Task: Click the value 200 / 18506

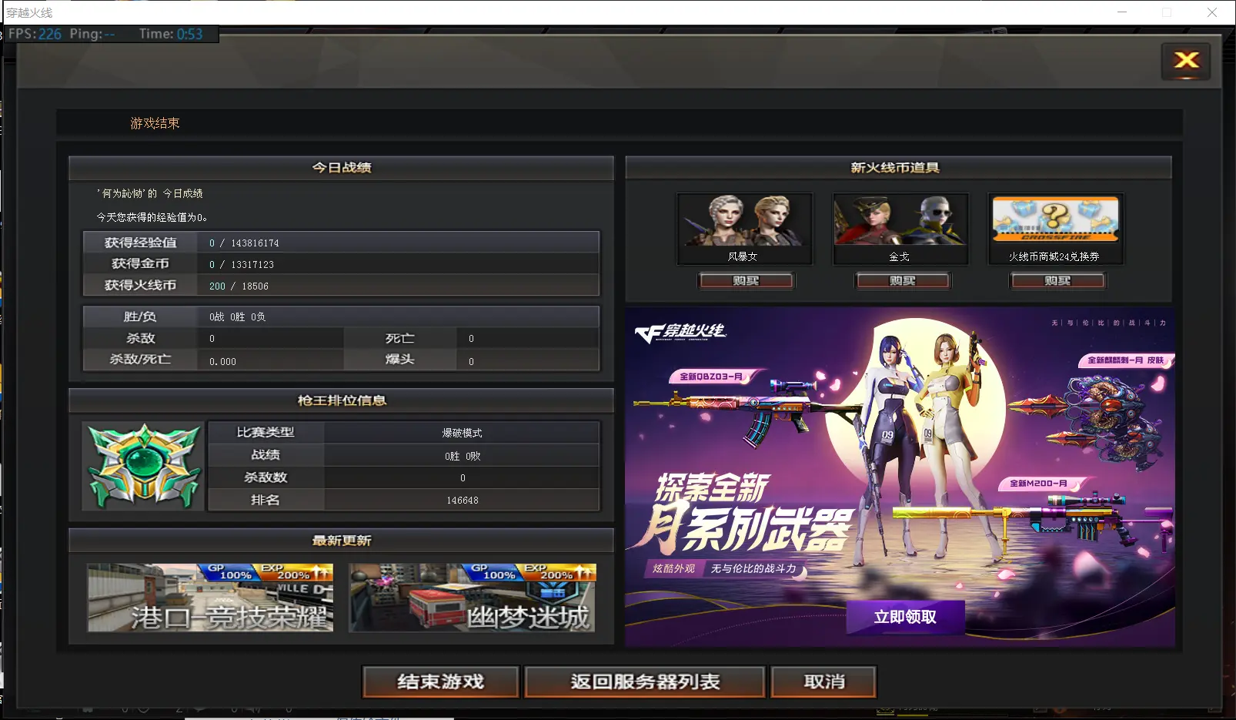Action: (x=239, y=286)
